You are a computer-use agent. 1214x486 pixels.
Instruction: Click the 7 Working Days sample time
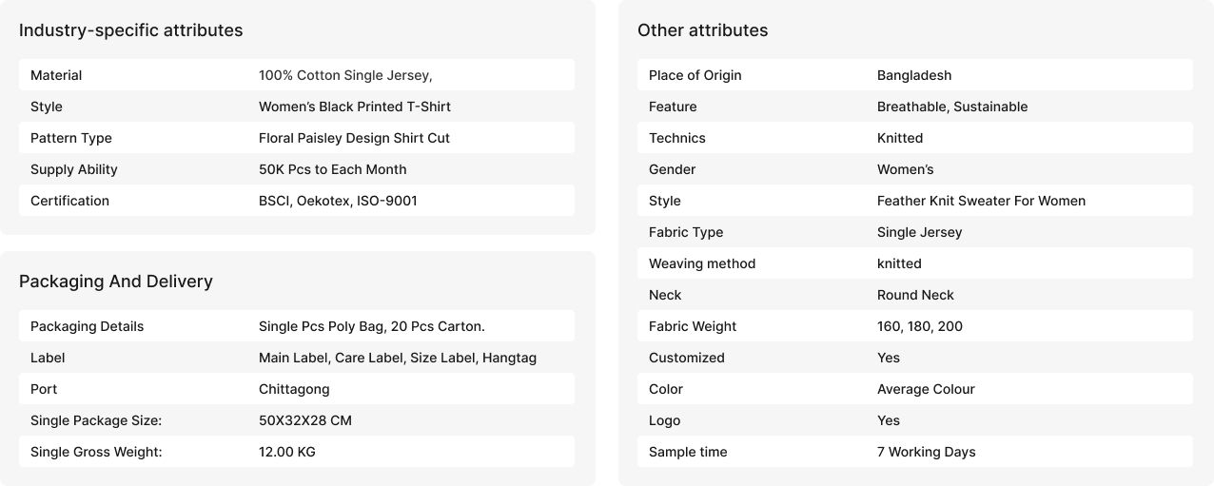pyautogui.click(x=926, y=452)
